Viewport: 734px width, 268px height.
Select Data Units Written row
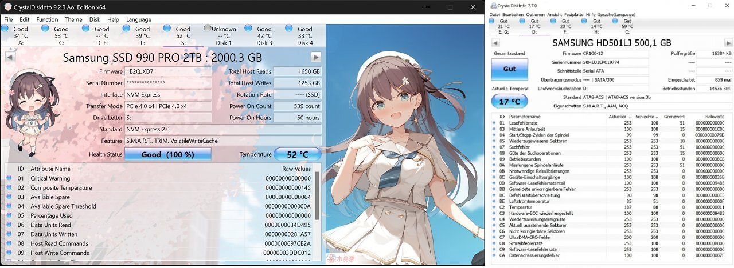click(x=159, y=234)
